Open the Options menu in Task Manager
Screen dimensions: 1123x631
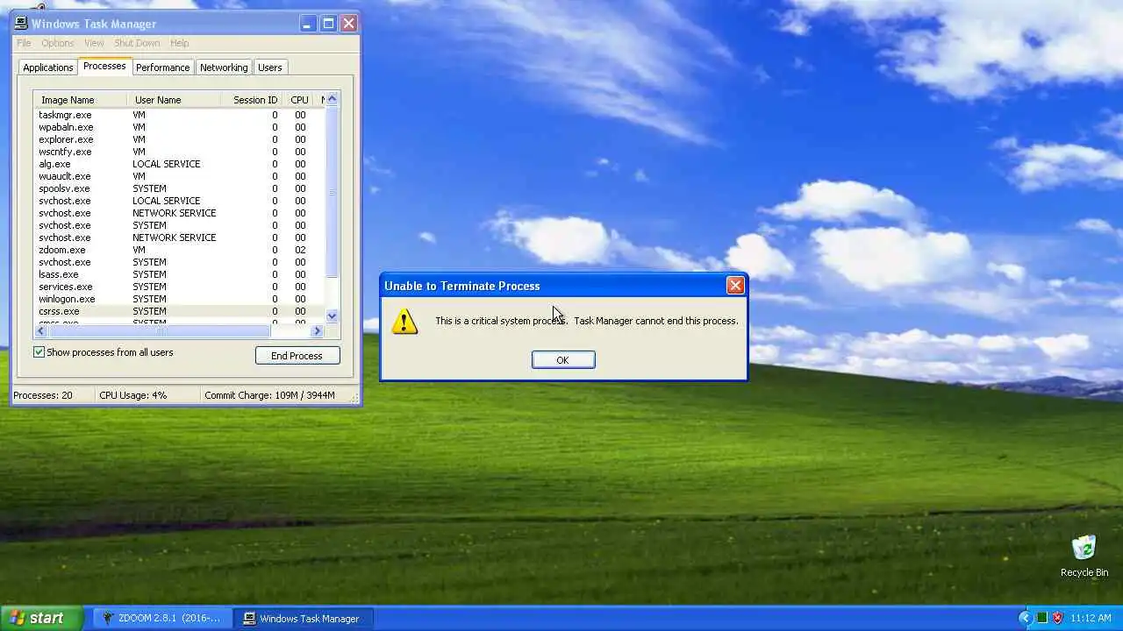[58, 43]
